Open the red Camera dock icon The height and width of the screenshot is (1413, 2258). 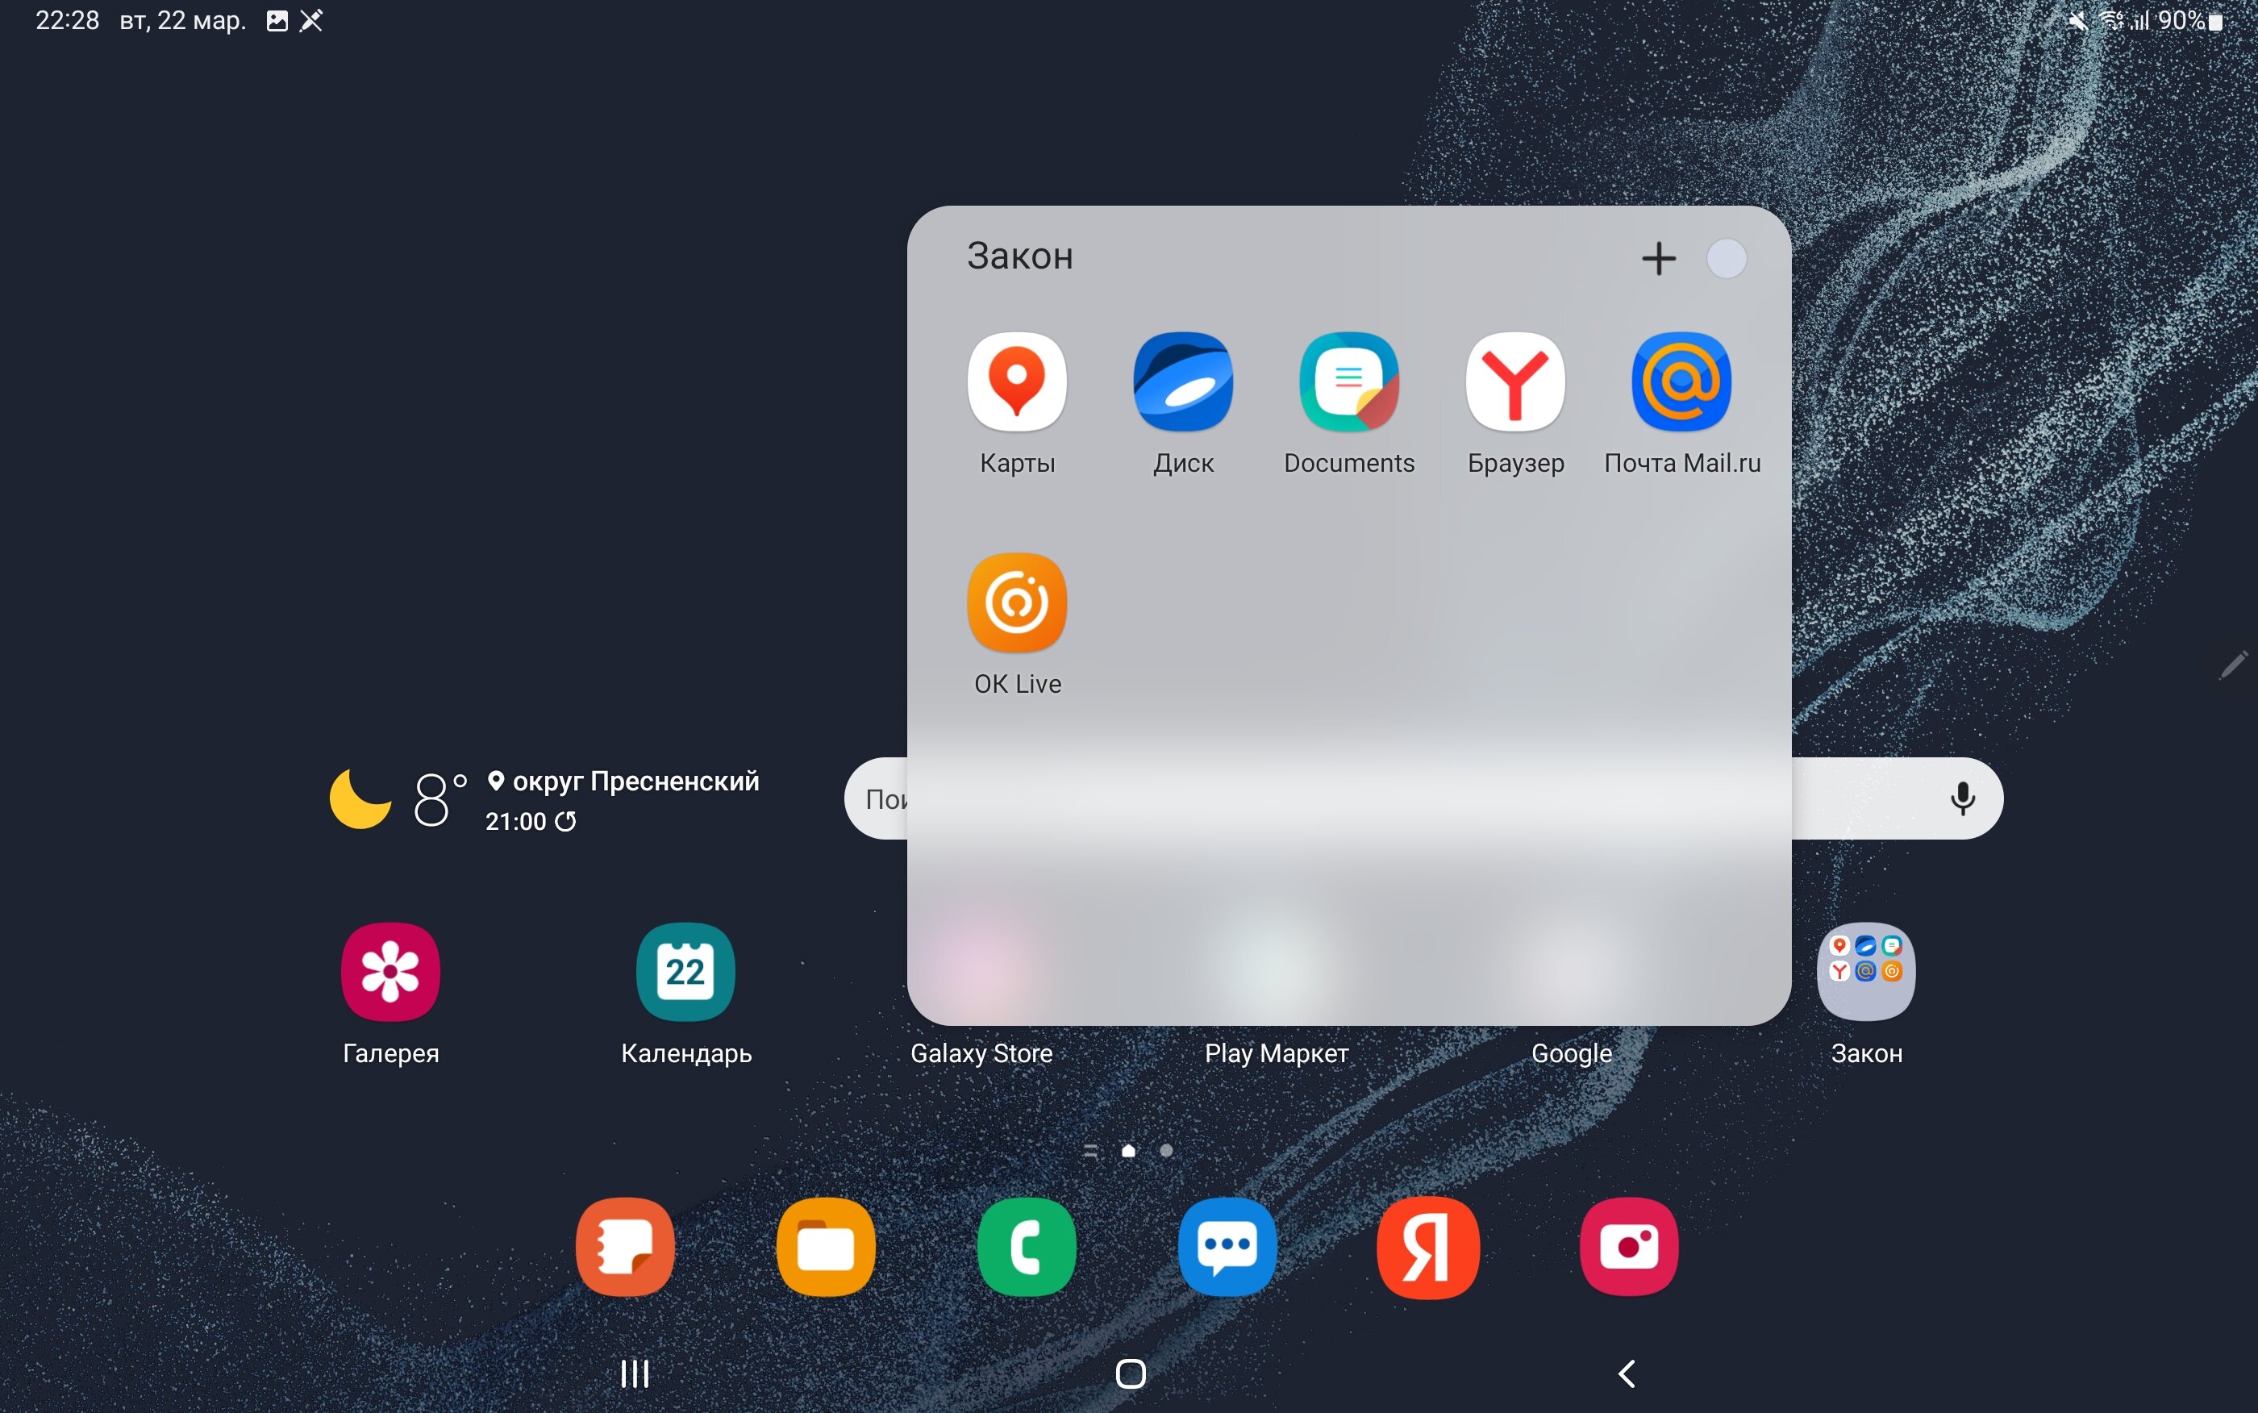point(1629,1247)
